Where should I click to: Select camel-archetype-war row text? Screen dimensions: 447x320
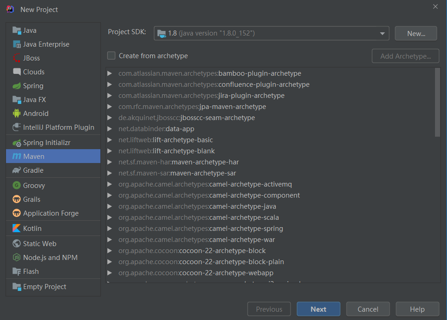coord(197,240)
